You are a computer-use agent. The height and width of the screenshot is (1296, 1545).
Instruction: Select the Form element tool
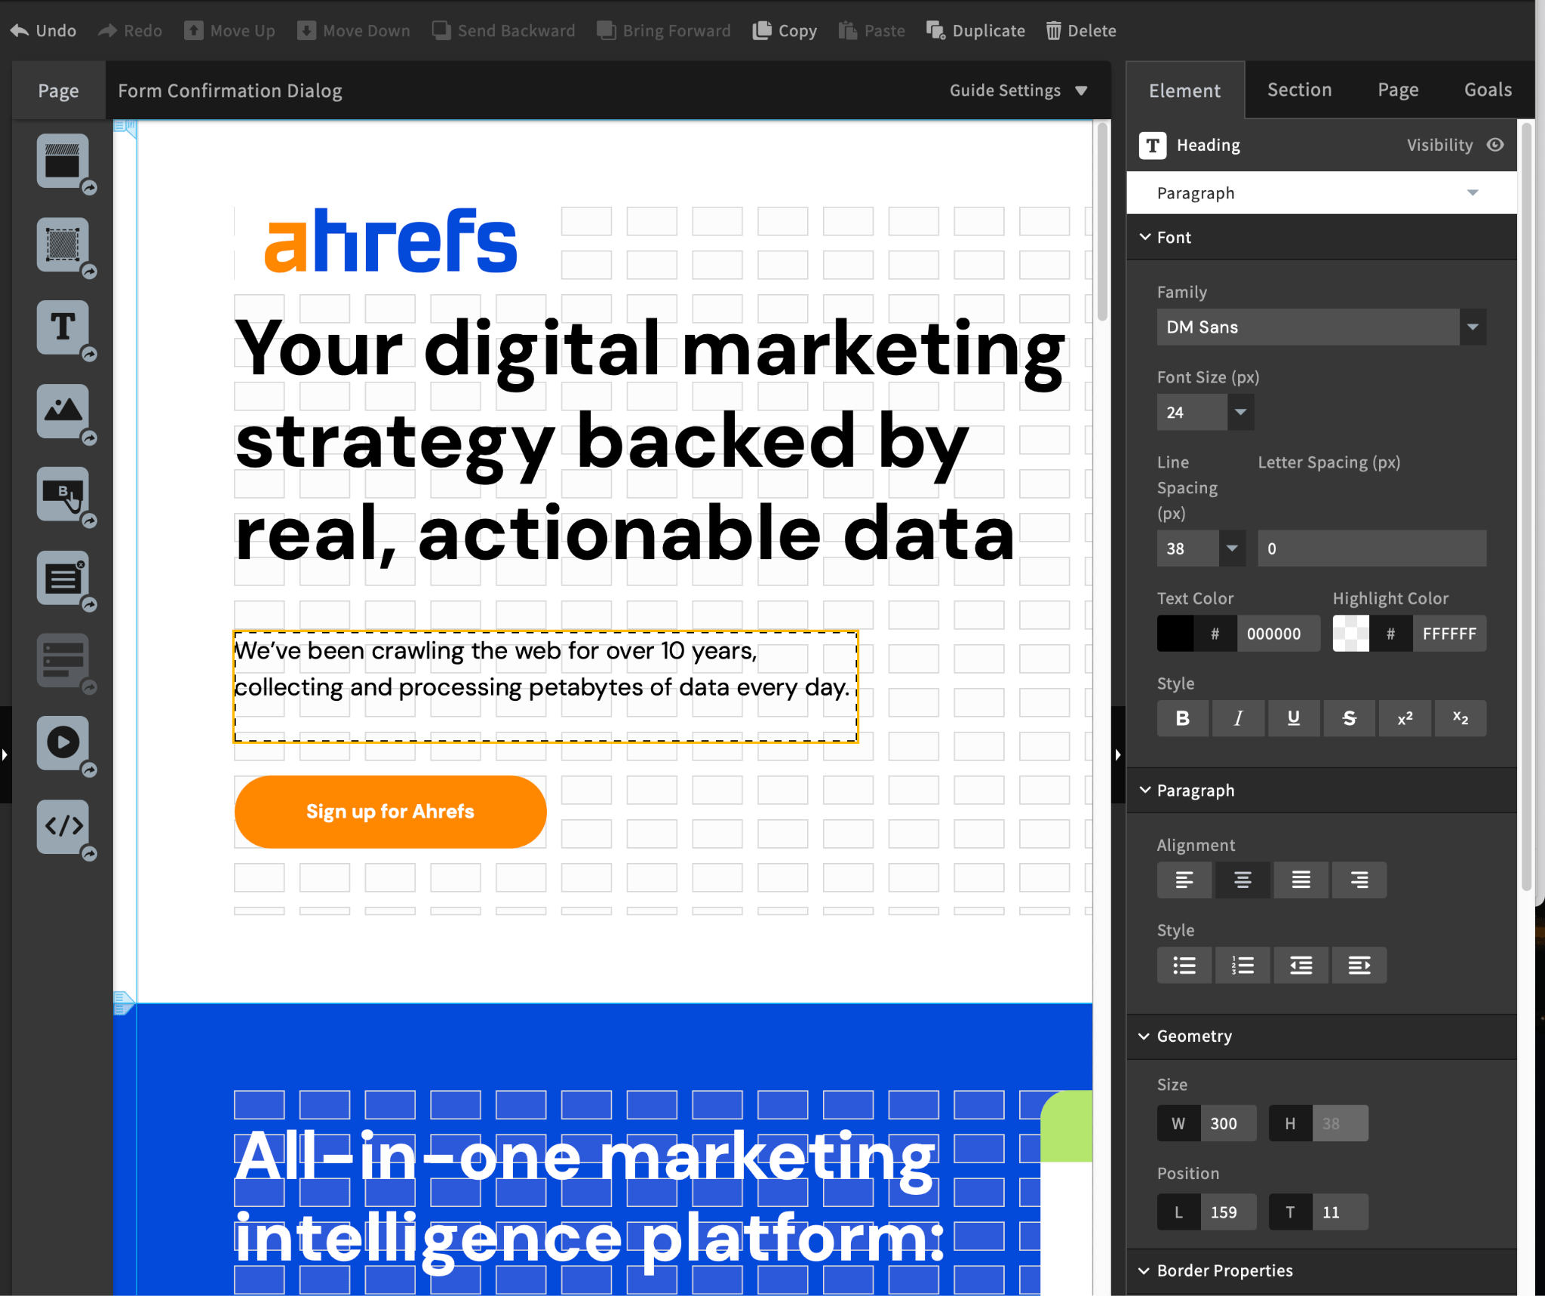click(x=63, y=661)
